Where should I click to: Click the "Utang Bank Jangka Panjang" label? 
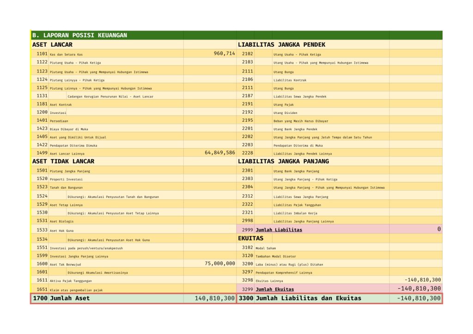[x=296, y=171]
